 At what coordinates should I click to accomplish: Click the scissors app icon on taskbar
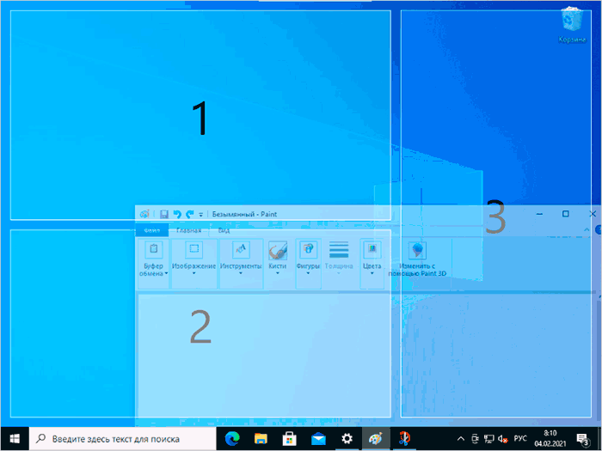404,439
